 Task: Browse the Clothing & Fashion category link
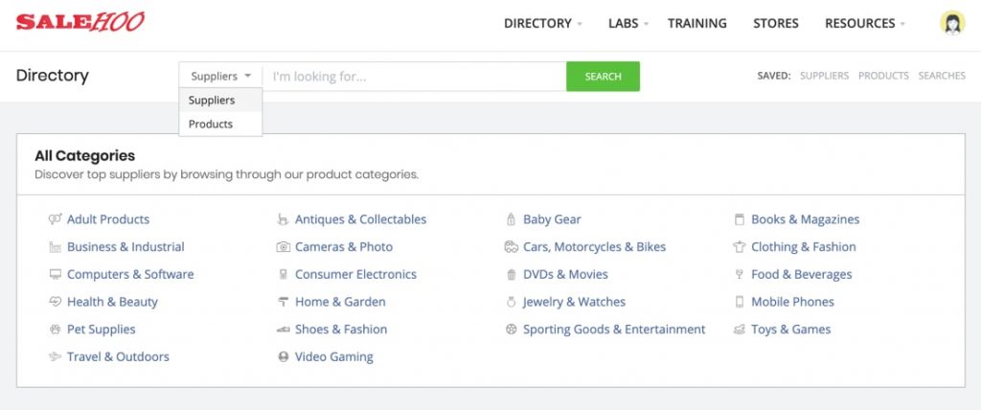click(x=804, y=246)
